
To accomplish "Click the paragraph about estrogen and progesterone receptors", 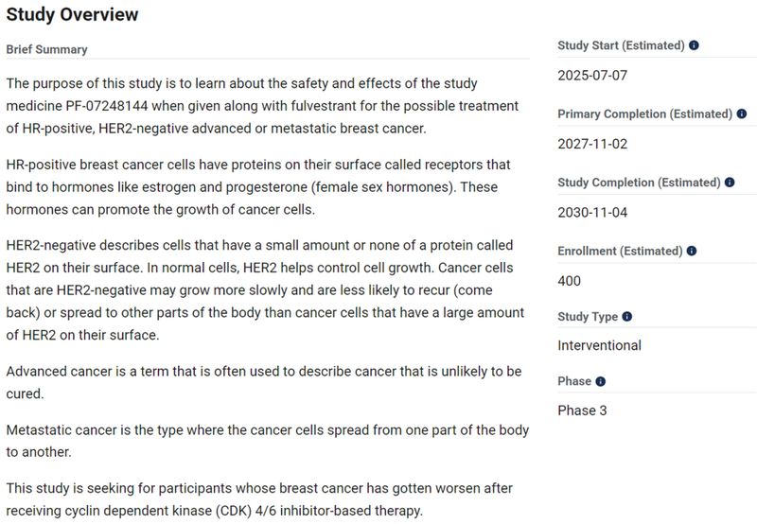I will (258, 186).
